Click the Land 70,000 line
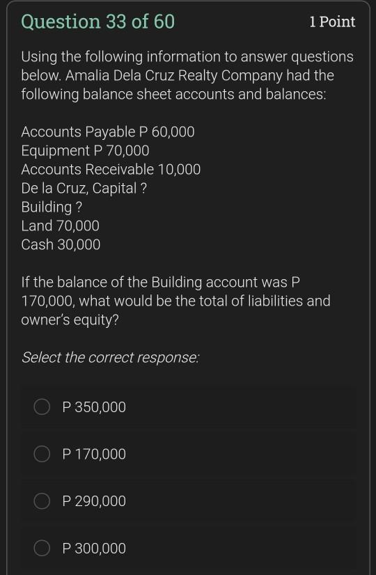This screenshot has width=376, height=575. (60, 226)
